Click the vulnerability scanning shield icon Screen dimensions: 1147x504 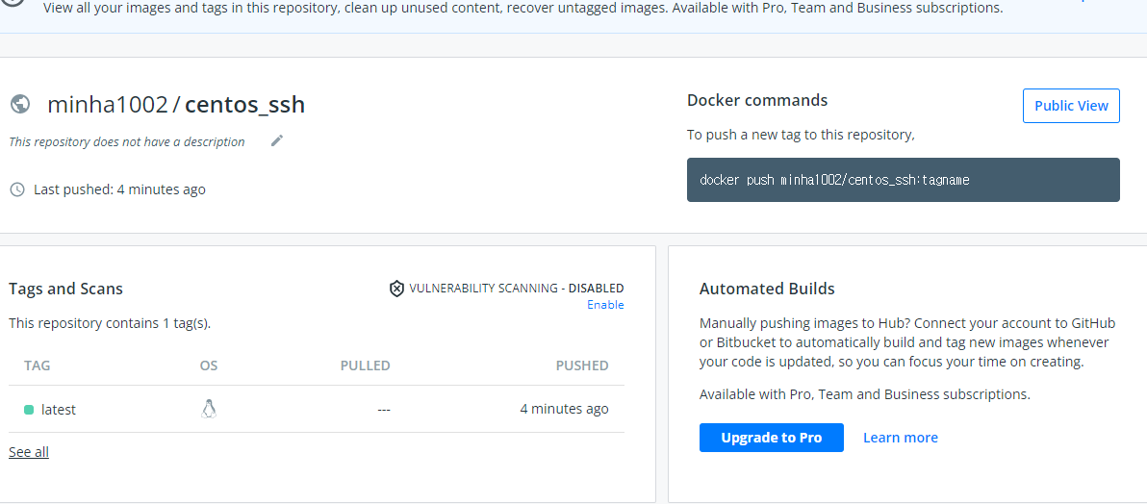[x=396, y=289]
